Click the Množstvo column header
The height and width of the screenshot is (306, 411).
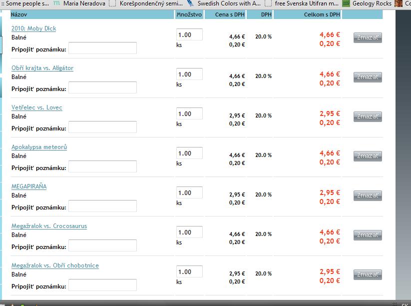tap(189, 14)
